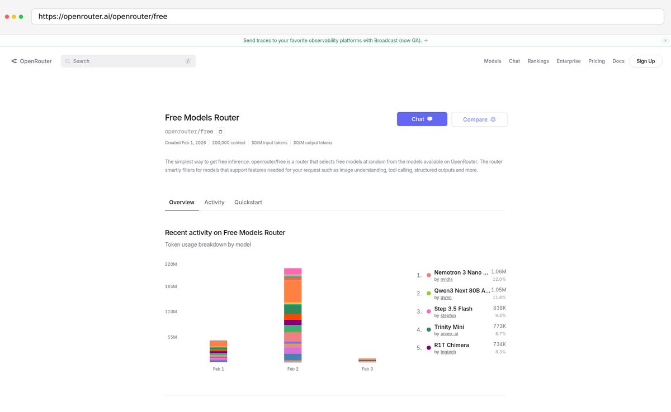Viewport: 671px width, 412px height.
Task: Click the OpenRouter logo icon
Action: [x=13, y=61]
